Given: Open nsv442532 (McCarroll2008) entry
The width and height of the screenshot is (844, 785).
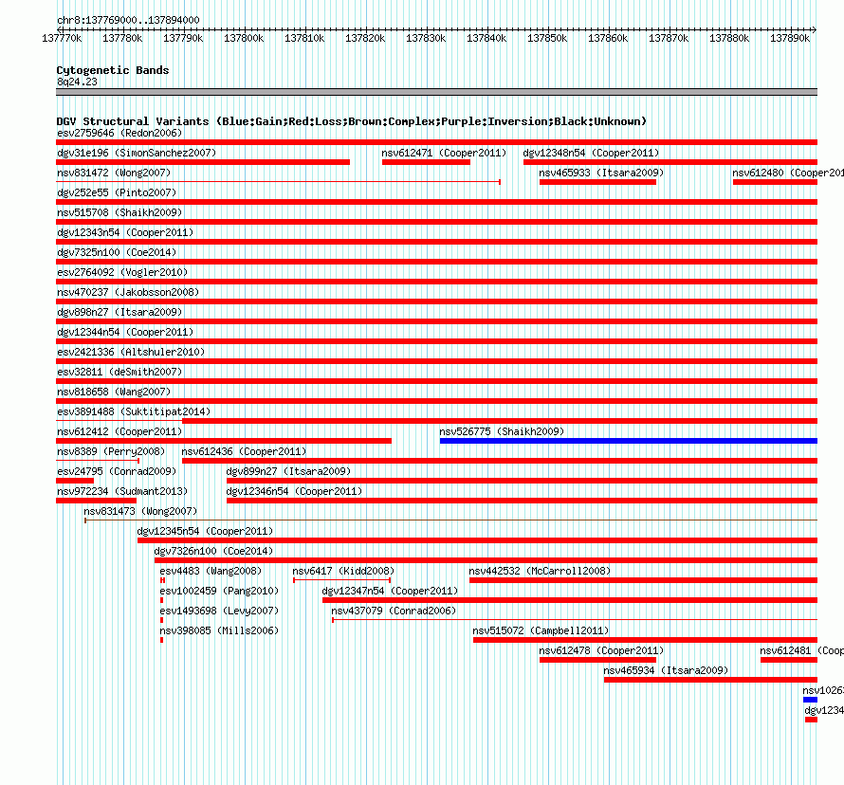Looking at the screenshot, I should pyautogui.click(x=540, y=571).
